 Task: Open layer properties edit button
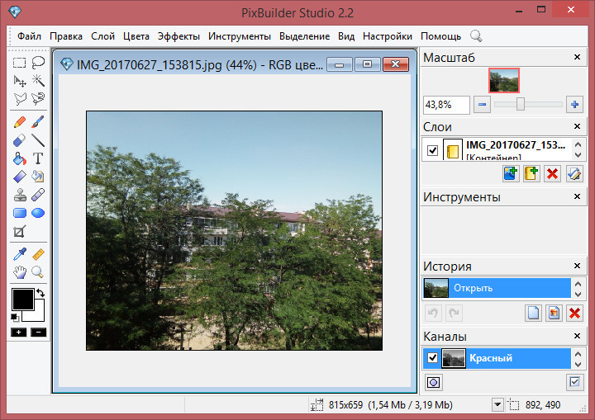point(574,173)
